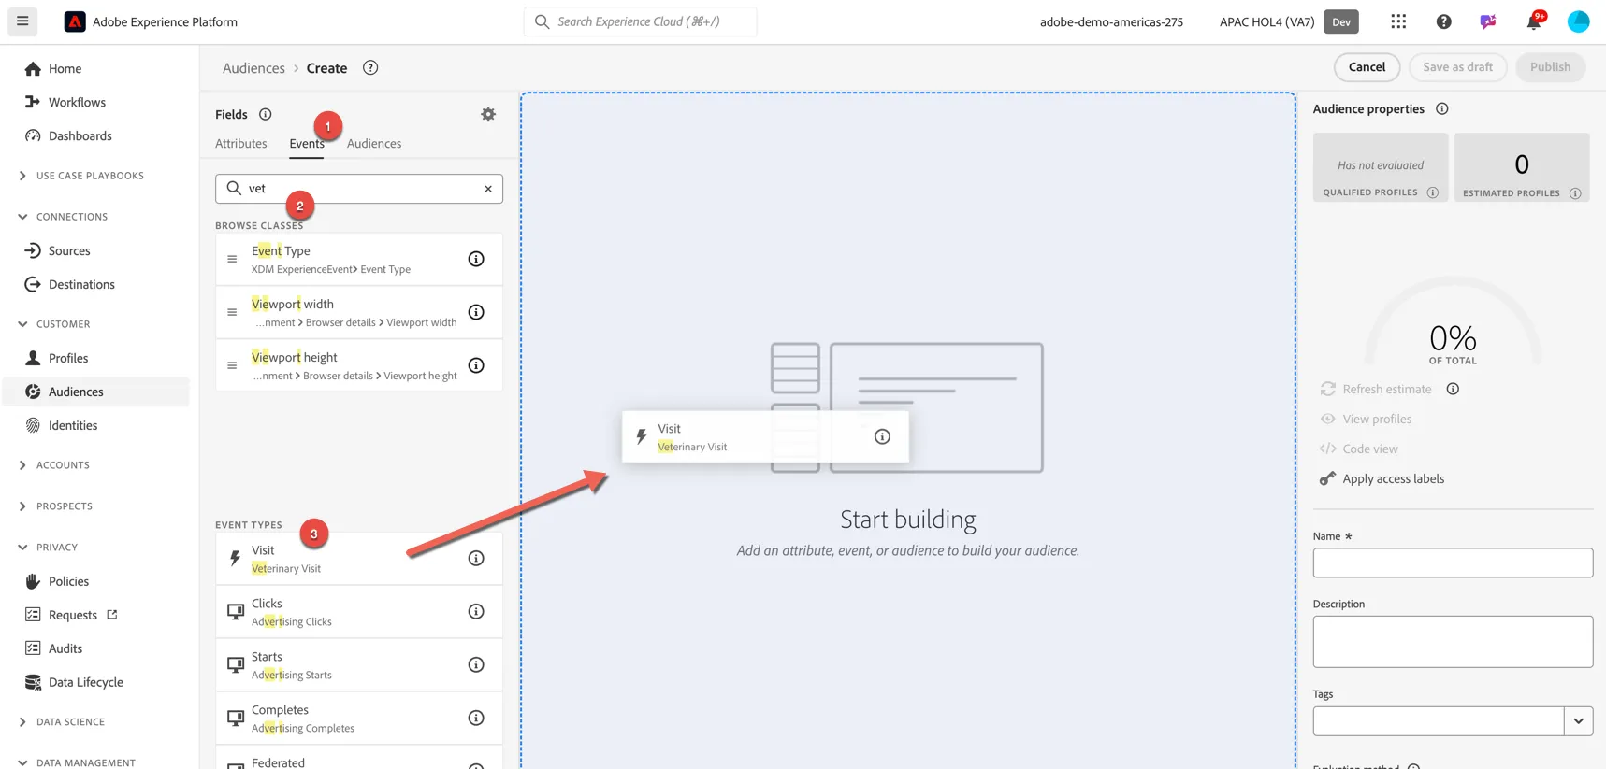This screenshot has width=1606, height=769.
Task: Click the Search Experience Cloud box
Action: 641,21
